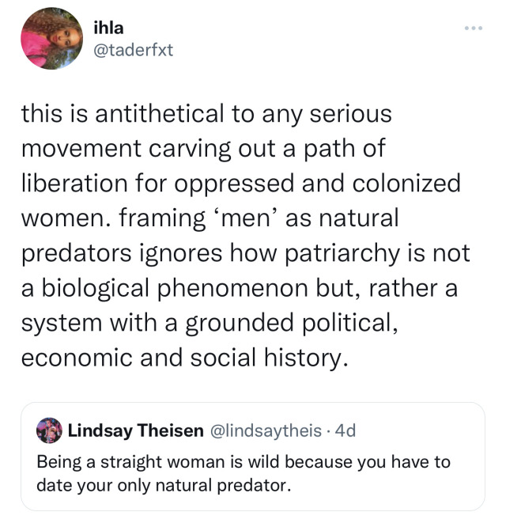
Task: Open the quoted tweet about natural predator
Action: click(x=253, y=472)
